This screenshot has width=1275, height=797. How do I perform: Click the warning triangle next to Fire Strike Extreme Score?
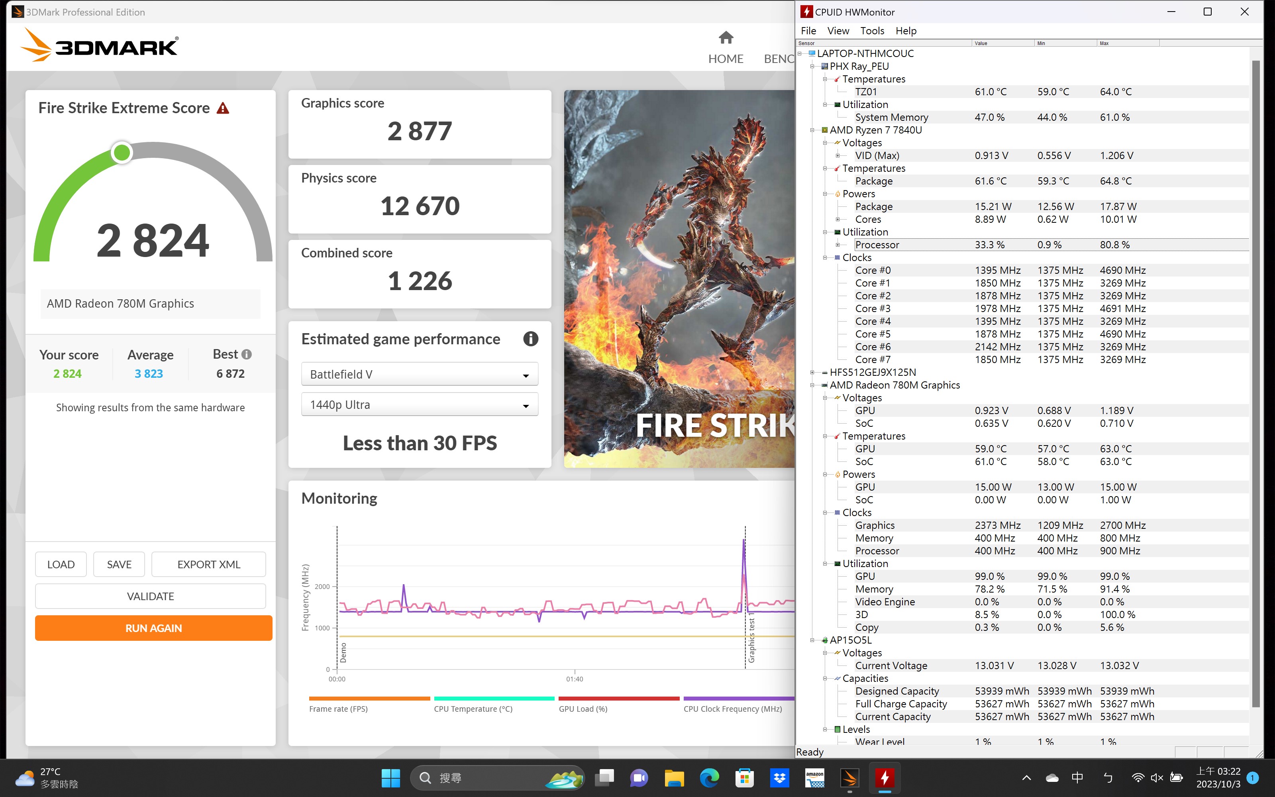[224, 107]
